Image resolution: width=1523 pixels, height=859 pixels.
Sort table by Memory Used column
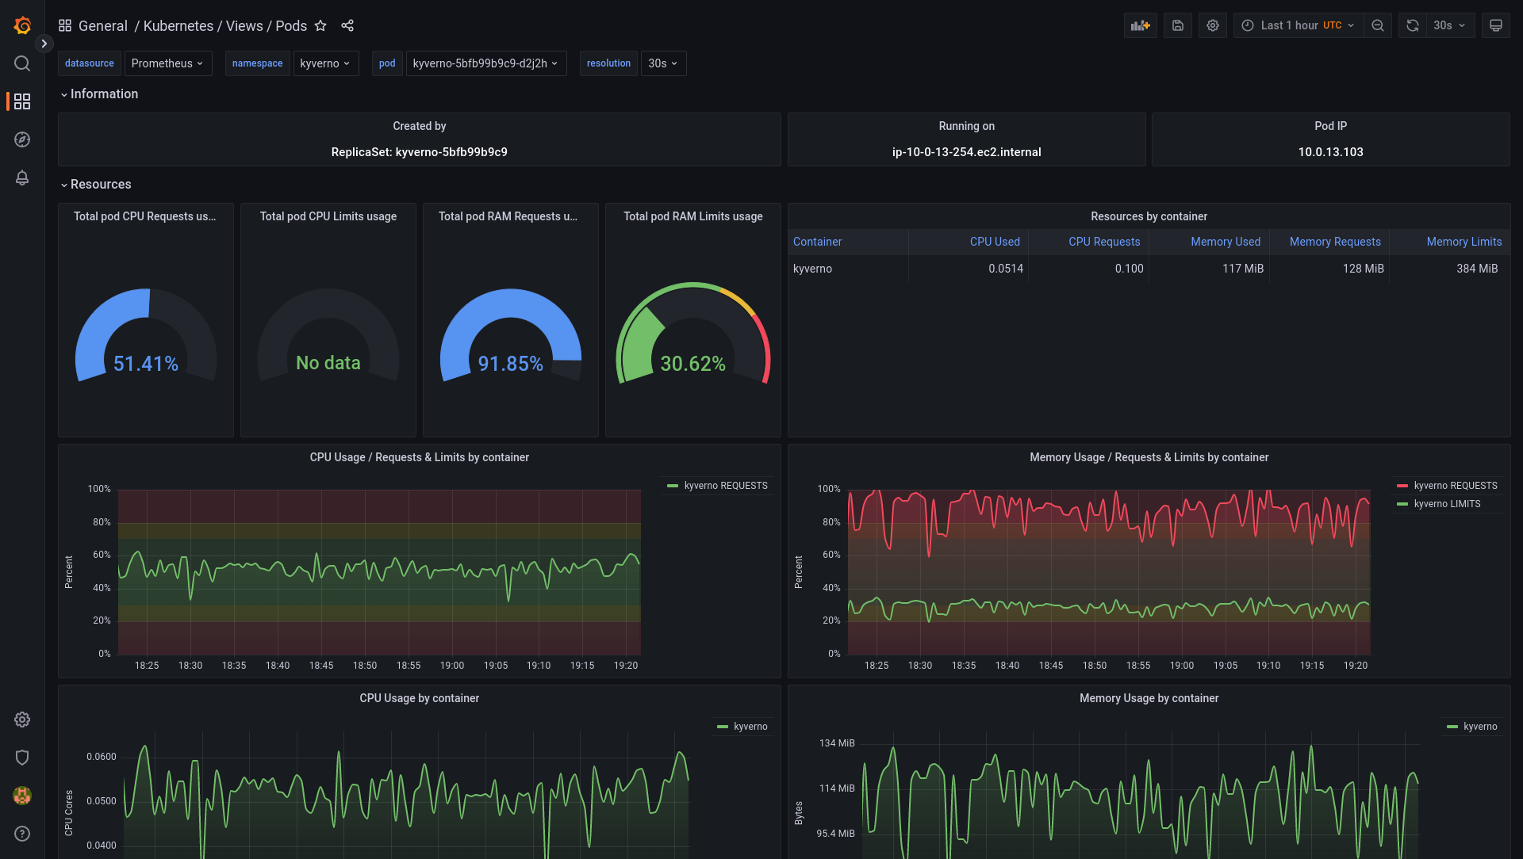1226,241
